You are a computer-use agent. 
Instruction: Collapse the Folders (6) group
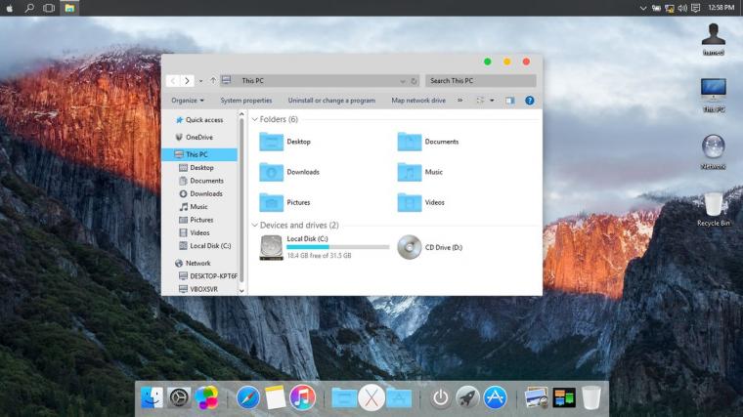[x=255, y=119]
